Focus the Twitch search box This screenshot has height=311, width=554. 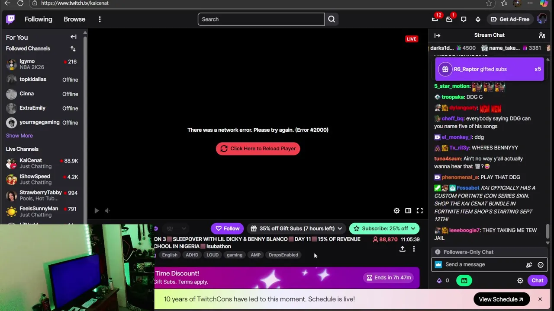[x=261, y=19]
